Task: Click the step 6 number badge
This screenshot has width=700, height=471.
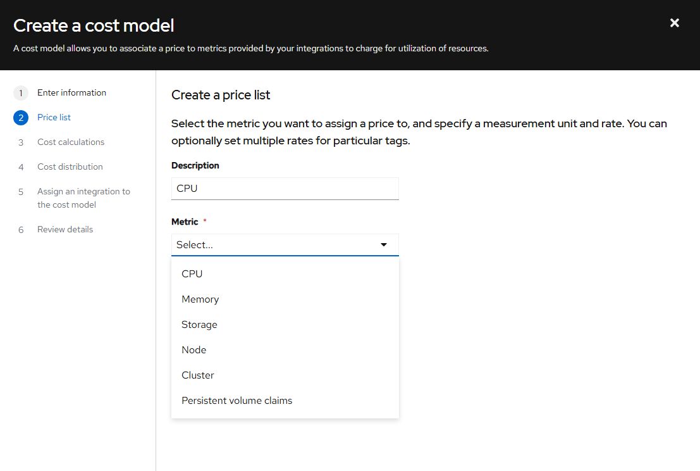Action: click(21, 230)
